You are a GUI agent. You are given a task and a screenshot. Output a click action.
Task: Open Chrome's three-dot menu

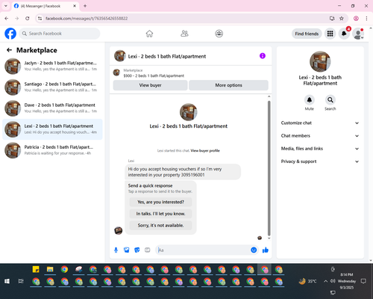[x=366, y=19]
